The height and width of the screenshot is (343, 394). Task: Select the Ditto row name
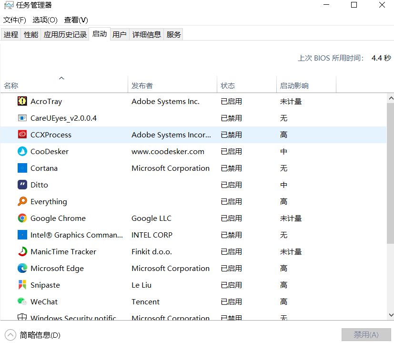39,185
